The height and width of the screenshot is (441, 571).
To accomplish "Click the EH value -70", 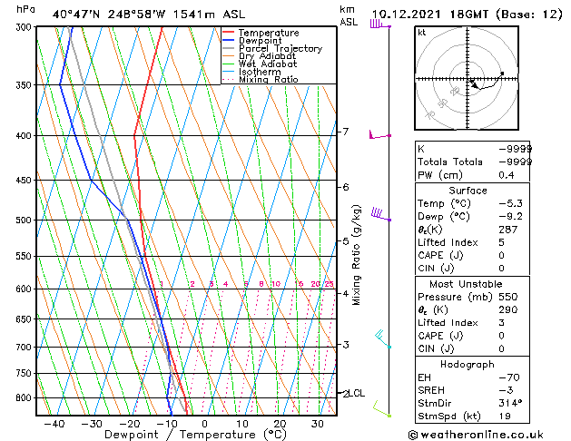I will tap(509, 377).
